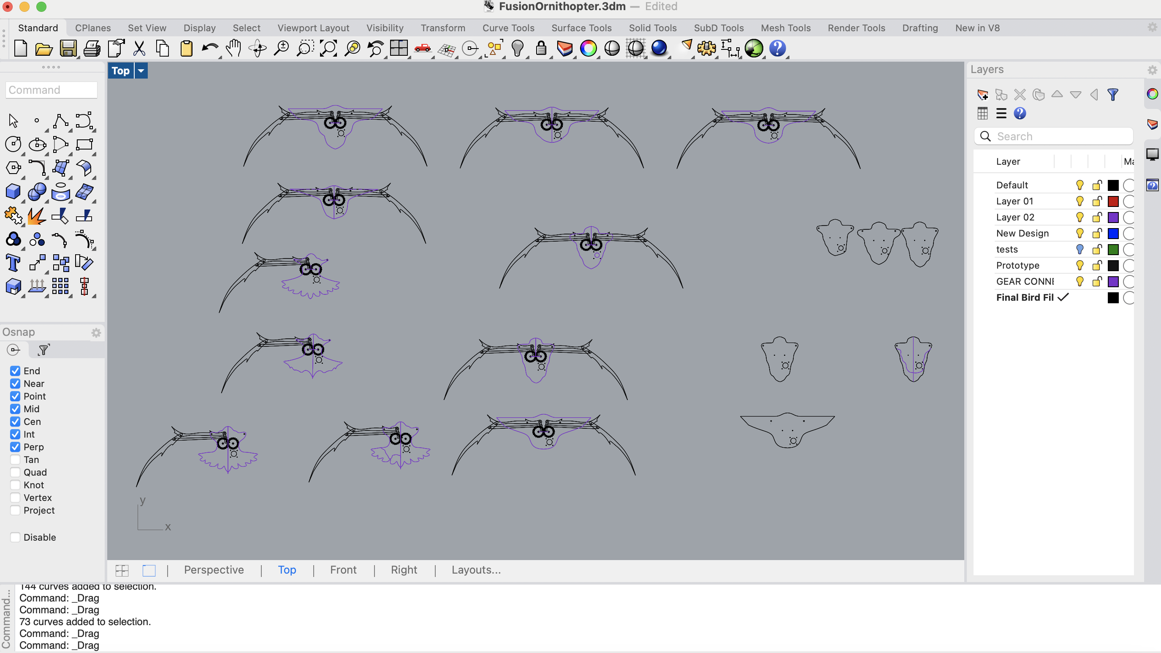Open the Top viewport dropdown arrow

pyautogui.click(x=141, y=71)
